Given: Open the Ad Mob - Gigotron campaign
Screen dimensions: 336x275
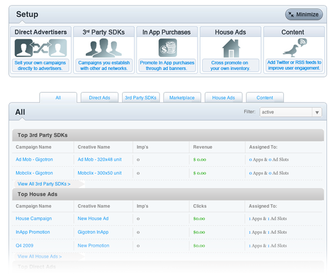Looking at the screenshot, I should [x=34, y=160].
